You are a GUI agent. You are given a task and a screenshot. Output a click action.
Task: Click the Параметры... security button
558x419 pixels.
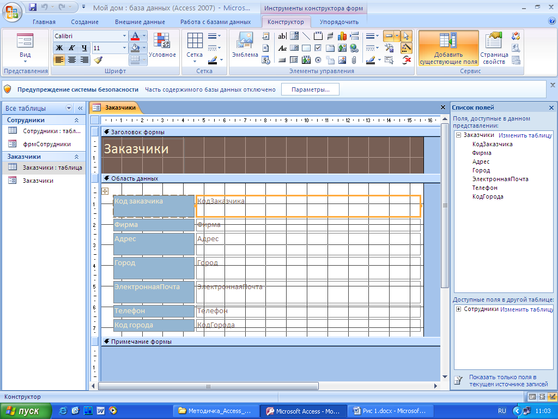[x=310, y=89]
